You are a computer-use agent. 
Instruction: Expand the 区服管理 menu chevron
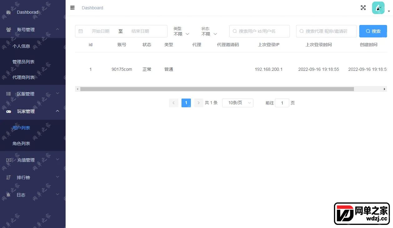57,93
